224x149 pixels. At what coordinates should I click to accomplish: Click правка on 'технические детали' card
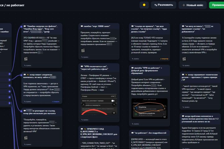click(x=186, y=107)
